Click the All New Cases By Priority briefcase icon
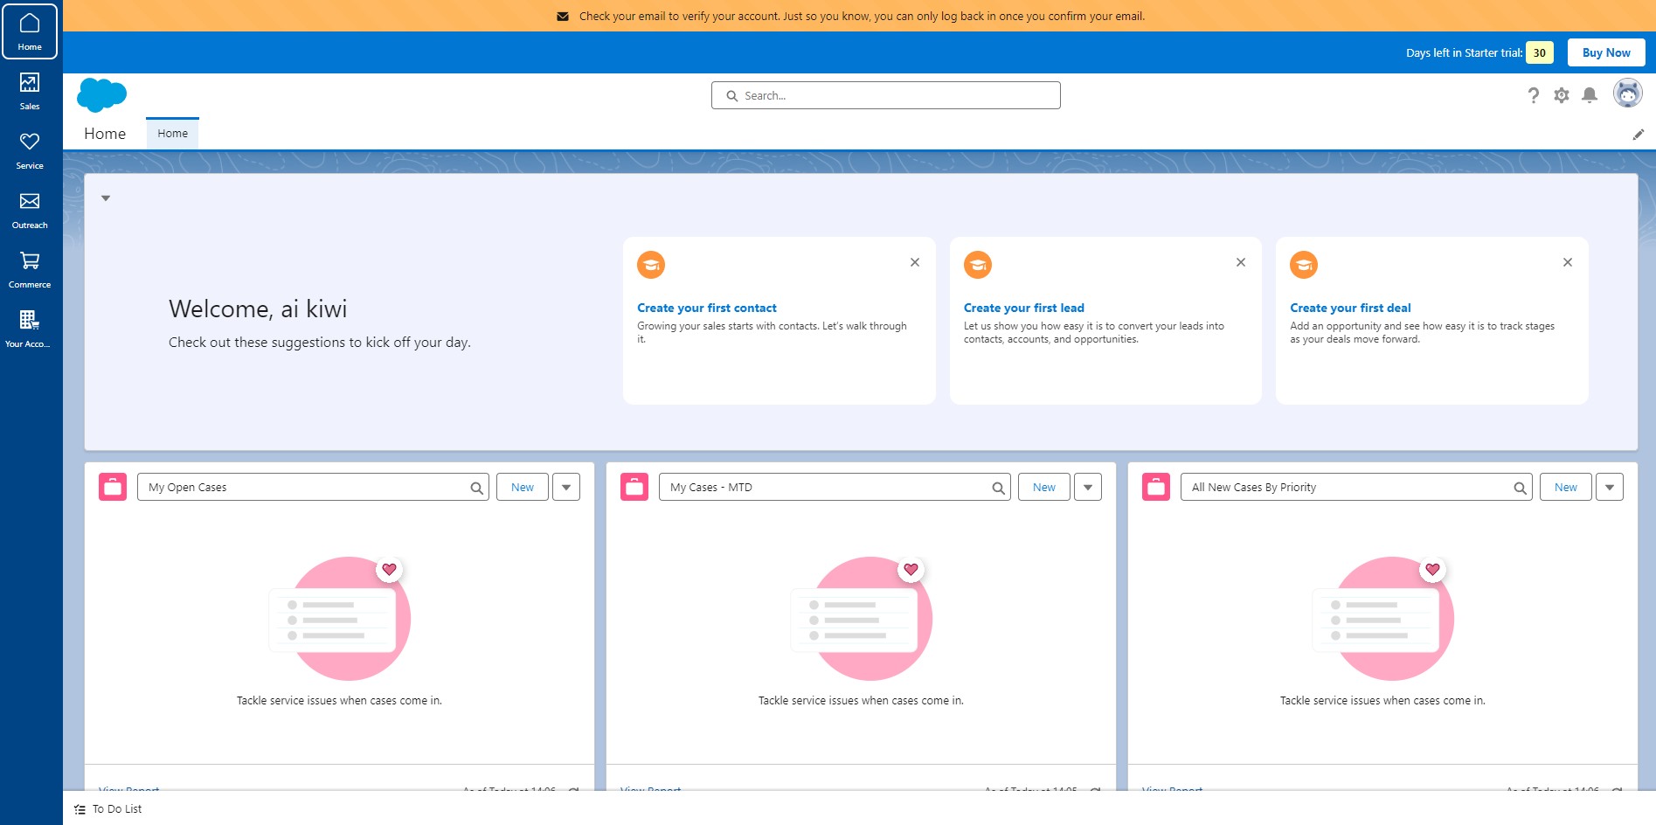 pos(1156,487)
